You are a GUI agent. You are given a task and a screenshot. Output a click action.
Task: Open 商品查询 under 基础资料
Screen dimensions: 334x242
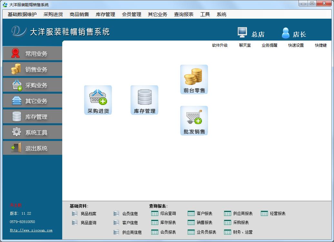tap(84, 223)
